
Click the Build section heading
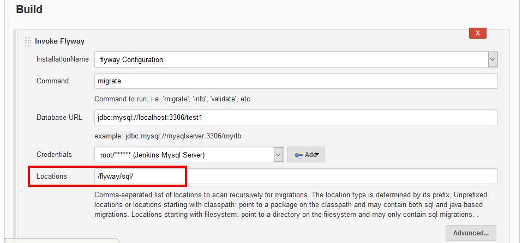(29, 9)
